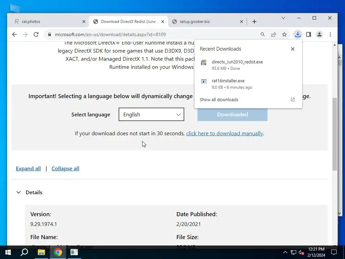
Task: Close the rat.photos tab
Action: tap(84, 22)
